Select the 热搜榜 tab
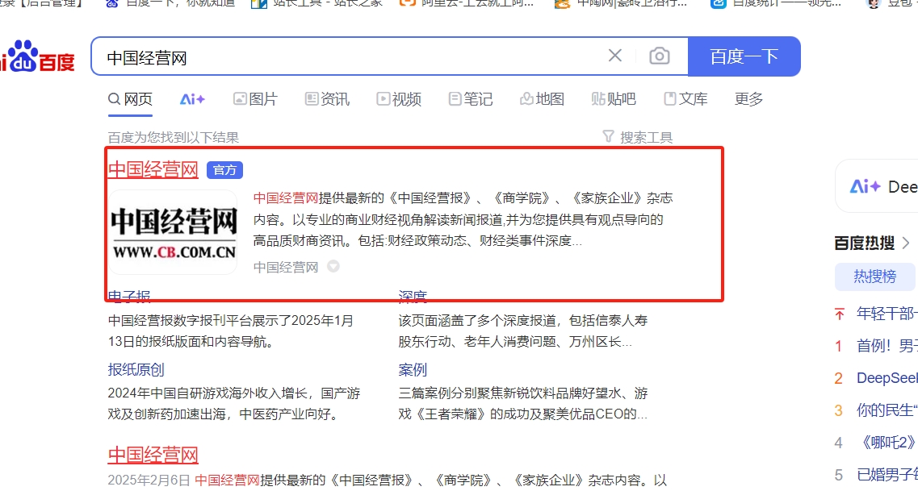Image resolution: width=918 pixels, height=495 pixels. pyautogui.click(x=874, y=277)
